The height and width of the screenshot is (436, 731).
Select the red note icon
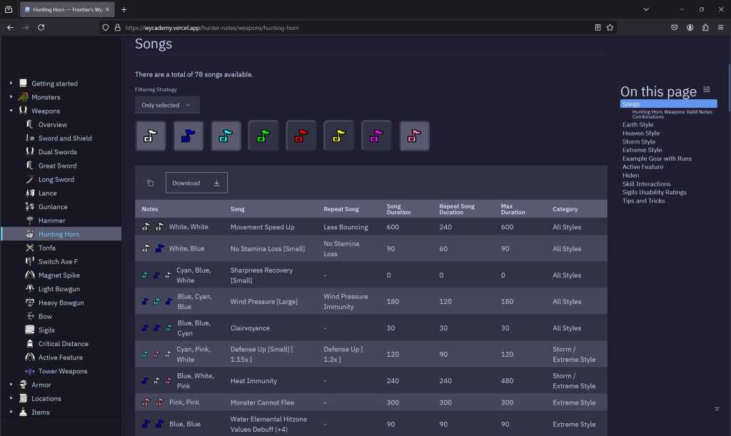[x=301, y=136]
